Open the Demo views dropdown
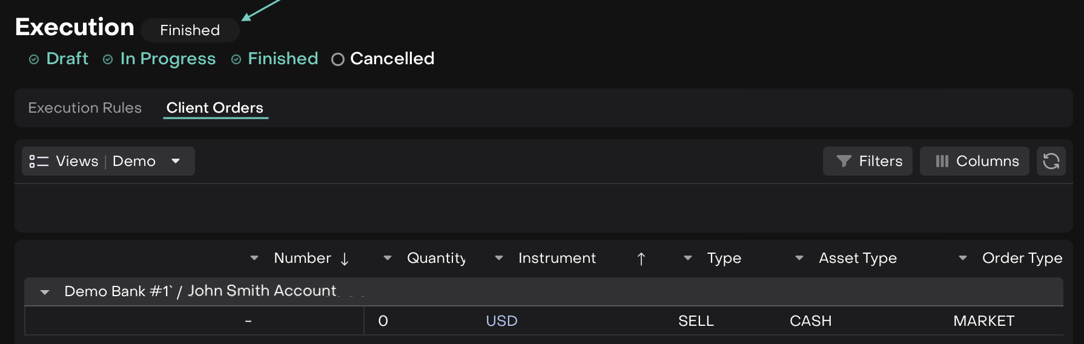 pyautogui.click(x=176, y=161)
